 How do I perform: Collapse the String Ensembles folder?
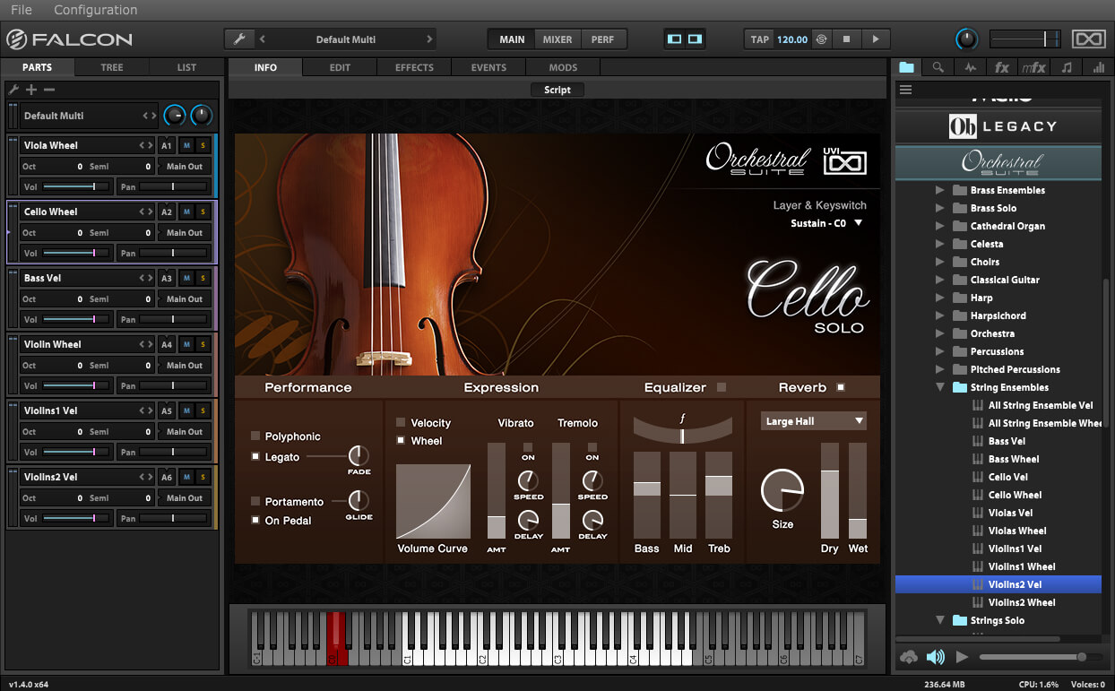(x=940, y=387)
